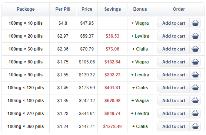
Task: Add 100mg × 20 pills to cart
Action: (174, 36)
